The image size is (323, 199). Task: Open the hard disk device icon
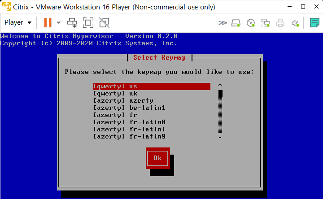(236, 23)
